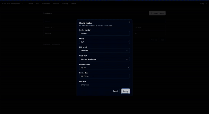
Task: Open the Jobs nav item
Action: pyautogui.click(x=38, y=4)
